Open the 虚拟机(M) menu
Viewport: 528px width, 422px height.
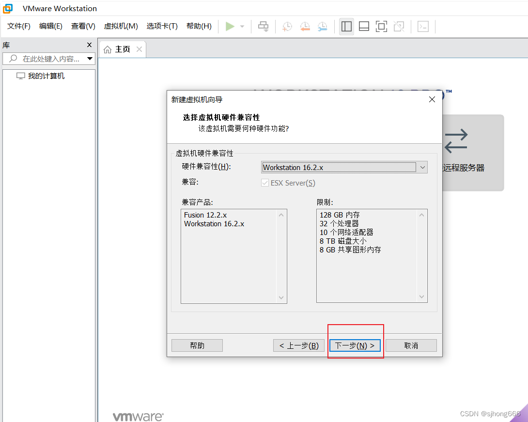[x=121, y=26]
